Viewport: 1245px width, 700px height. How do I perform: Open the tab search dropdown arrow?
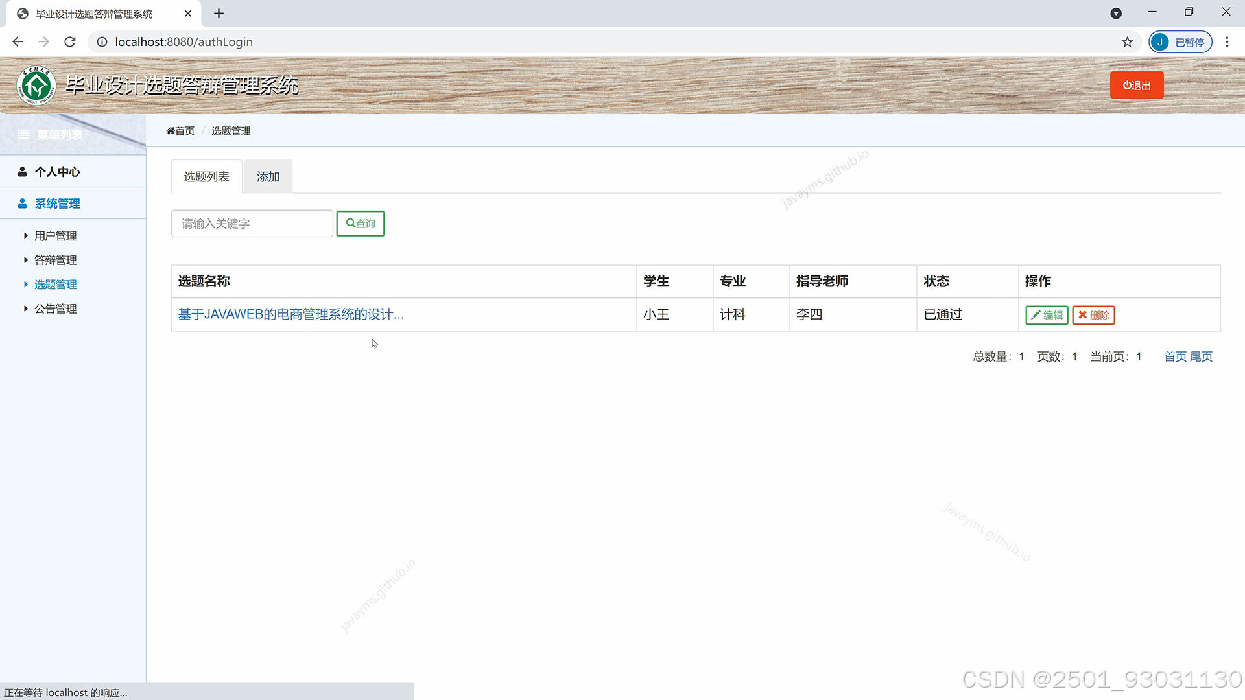point(1116,14)
